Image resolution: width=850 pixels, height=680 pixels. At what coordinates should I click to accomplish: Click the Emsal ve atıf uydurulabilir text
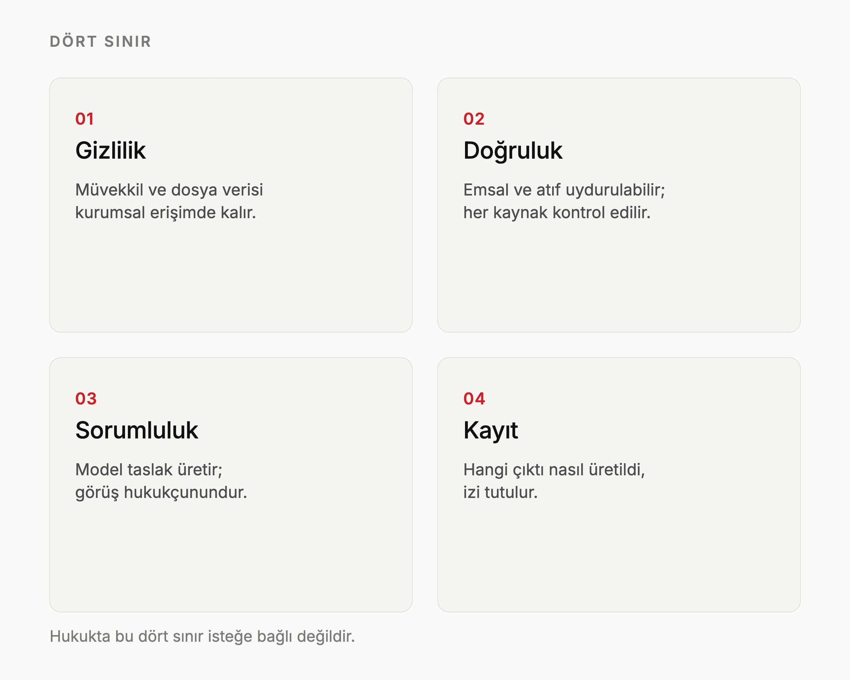click(564, 190)
